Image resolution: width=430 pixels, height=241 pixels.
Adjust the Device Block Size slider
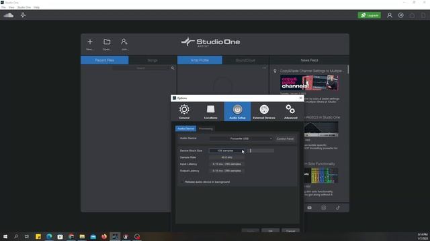260,151
